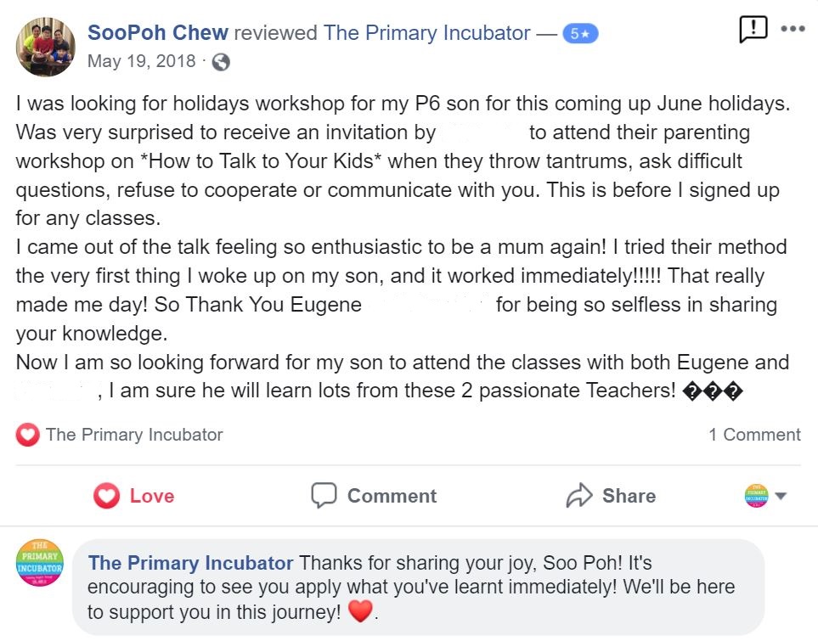The height and width of the screenshot is (641, 818).
Task: Toggle the Love reaction button
Action: coord(133,496)
